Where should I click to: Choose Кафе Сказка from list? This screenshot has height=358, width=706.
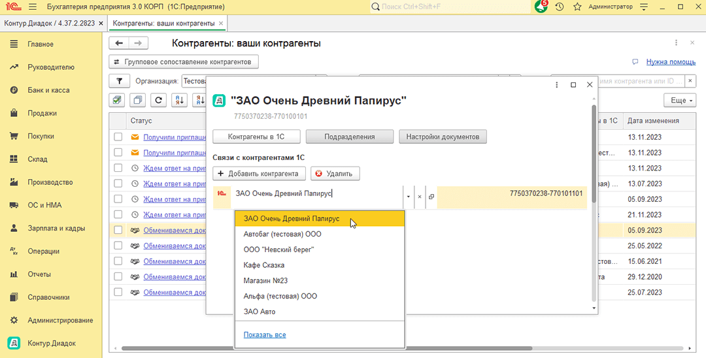320,265
